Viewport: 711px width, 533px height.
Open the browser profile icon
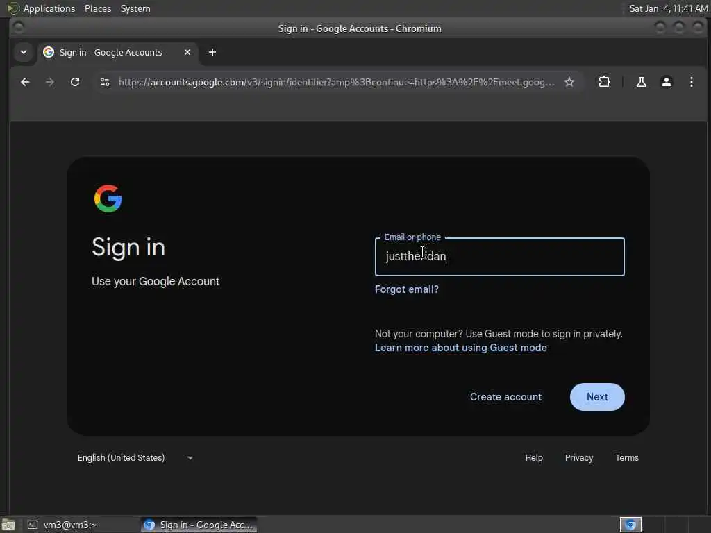[666, 82]
